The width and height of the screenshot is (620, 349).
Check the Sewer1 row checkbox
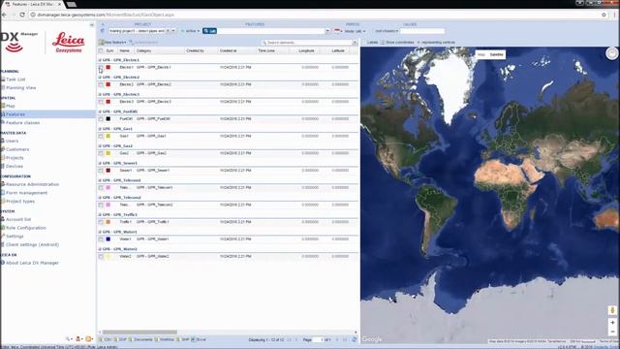coord(101,171)
